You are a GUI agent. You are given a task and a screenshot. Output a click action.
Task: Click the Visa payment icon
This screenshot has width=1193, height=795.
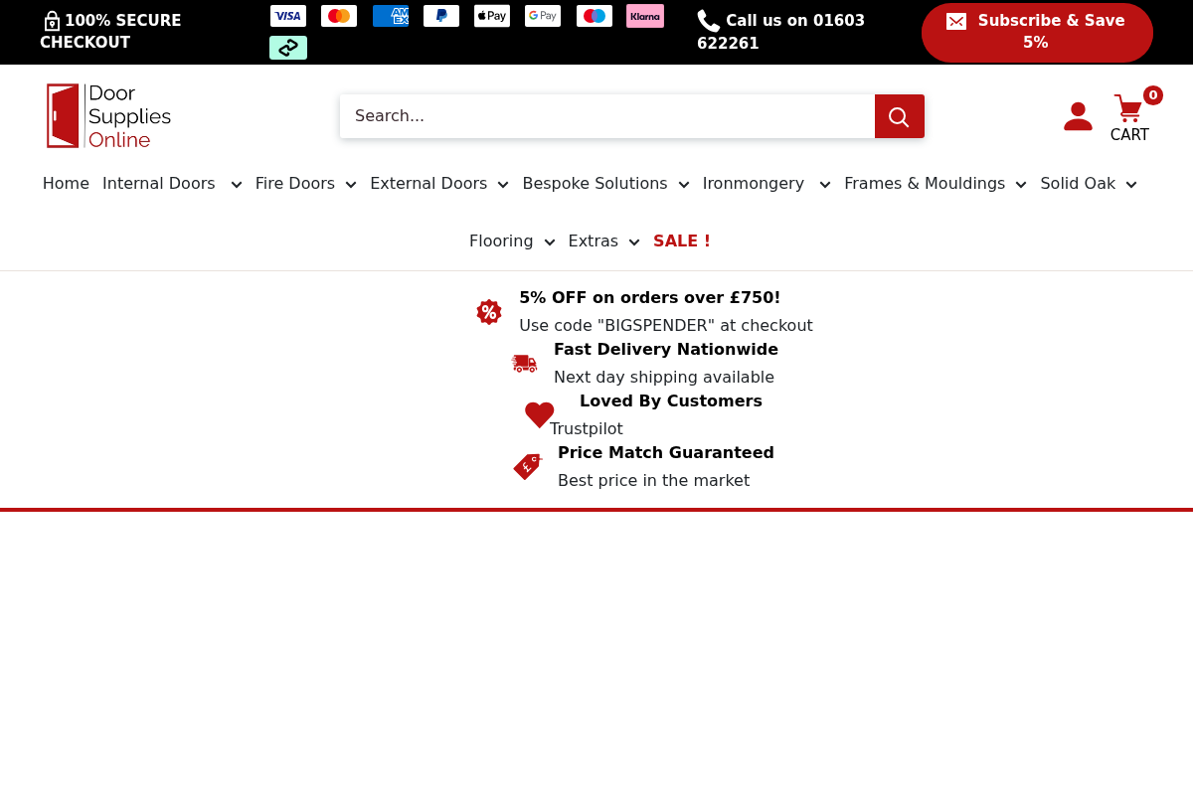(x=287, y=15)
